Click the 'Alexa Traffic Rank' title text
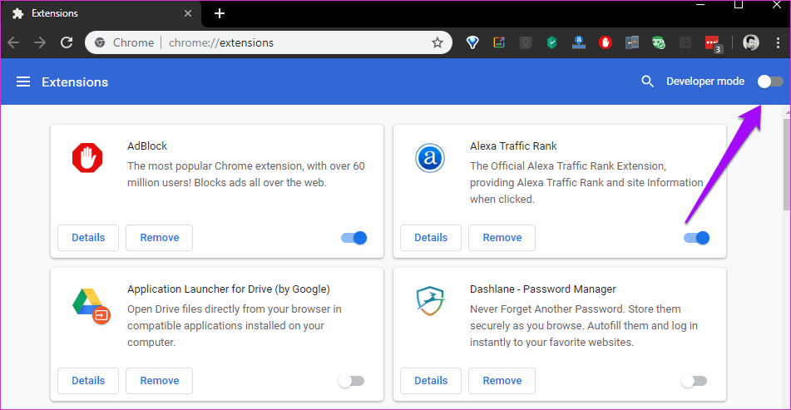 (513, 146)
